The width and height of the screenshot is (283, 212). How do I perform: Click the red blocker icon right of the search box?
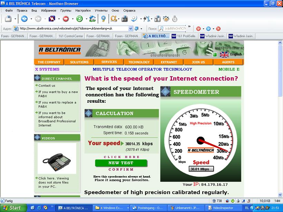[198, 29]
